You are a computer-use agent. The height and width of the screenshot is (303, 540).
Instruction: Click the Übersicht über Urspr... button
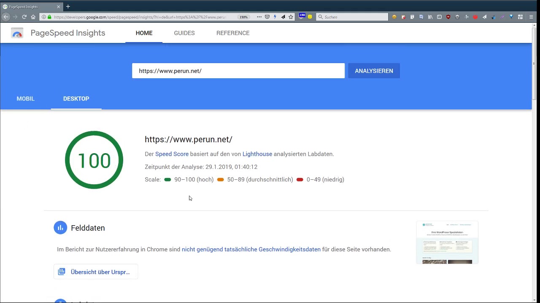pyautogui.click(x=96, y=272)
